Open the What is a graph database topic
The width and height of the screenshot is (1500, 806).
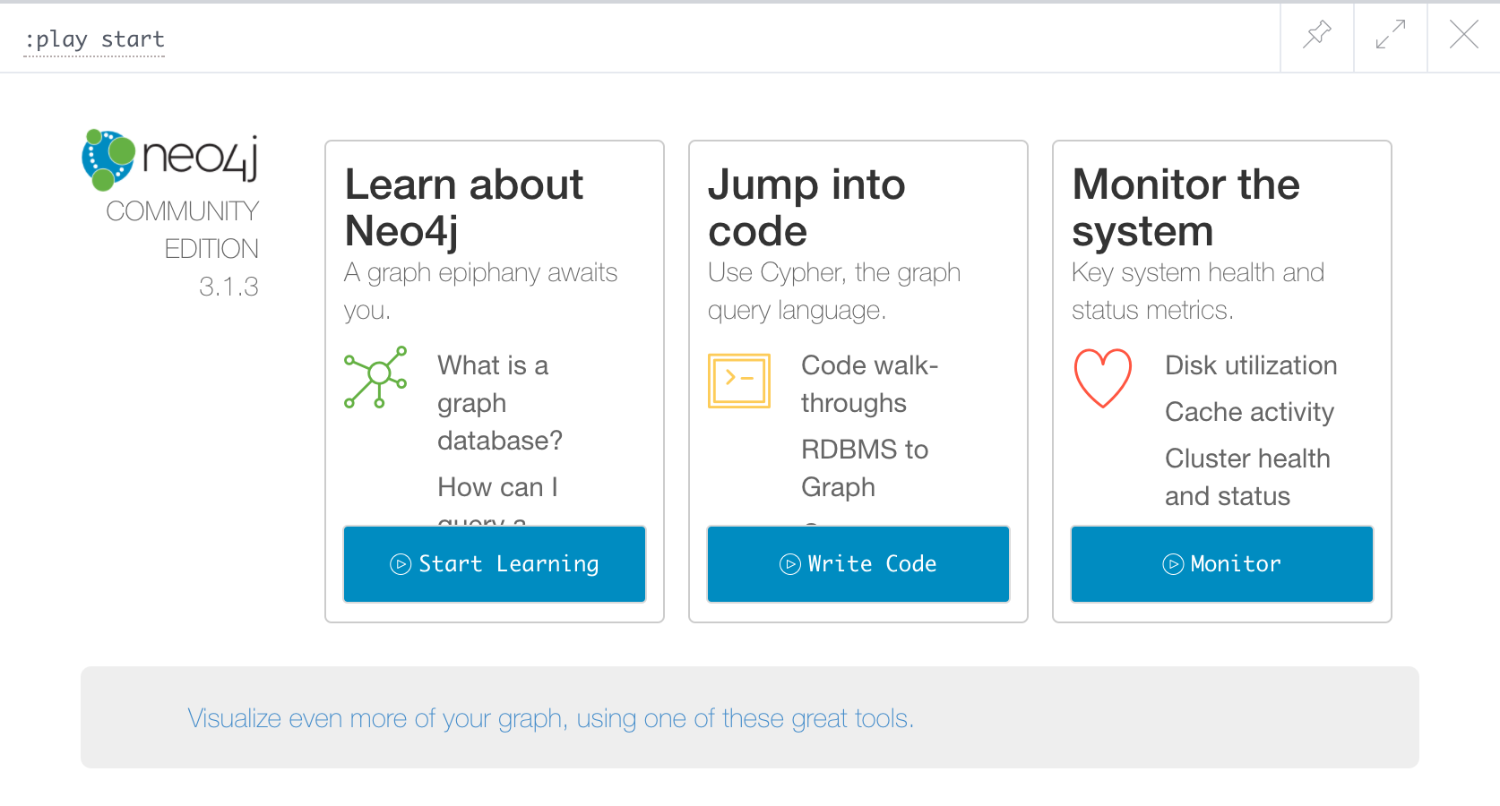pos(499,402)
